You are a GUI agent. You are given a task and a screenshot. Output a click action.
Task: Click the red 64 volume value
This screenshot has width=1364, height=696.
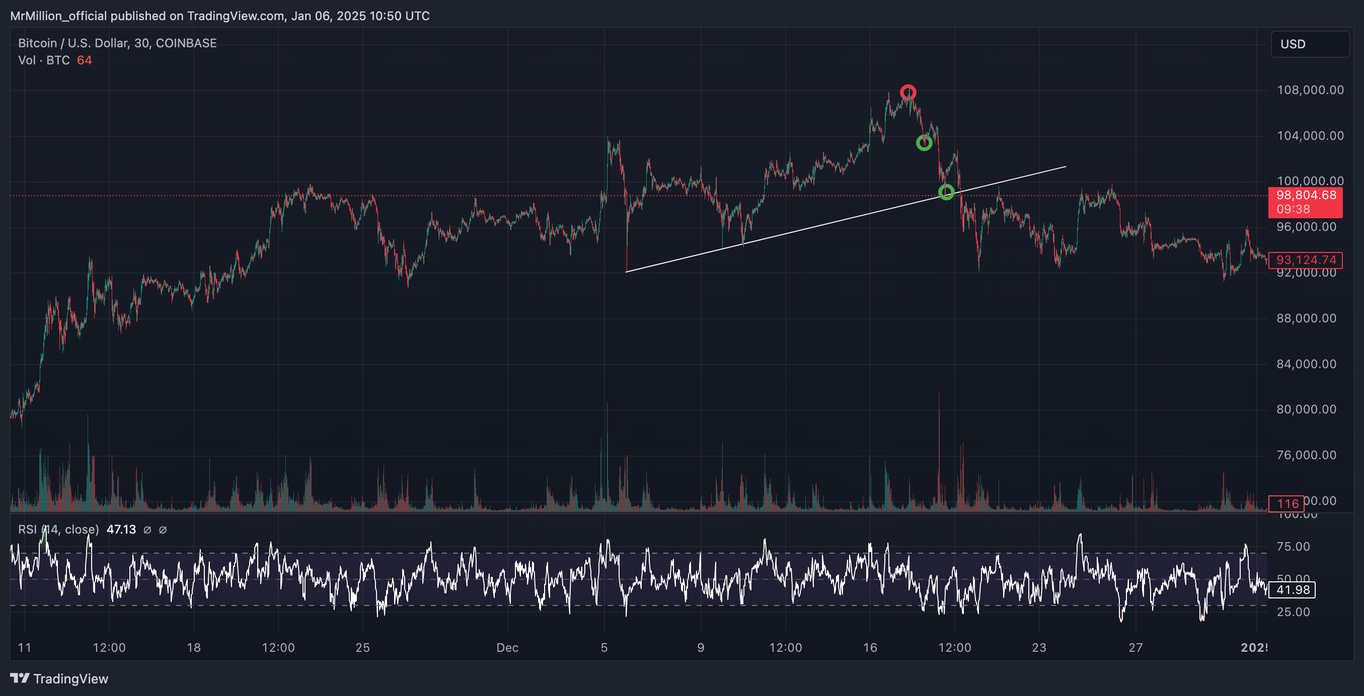tap(84, 60)
